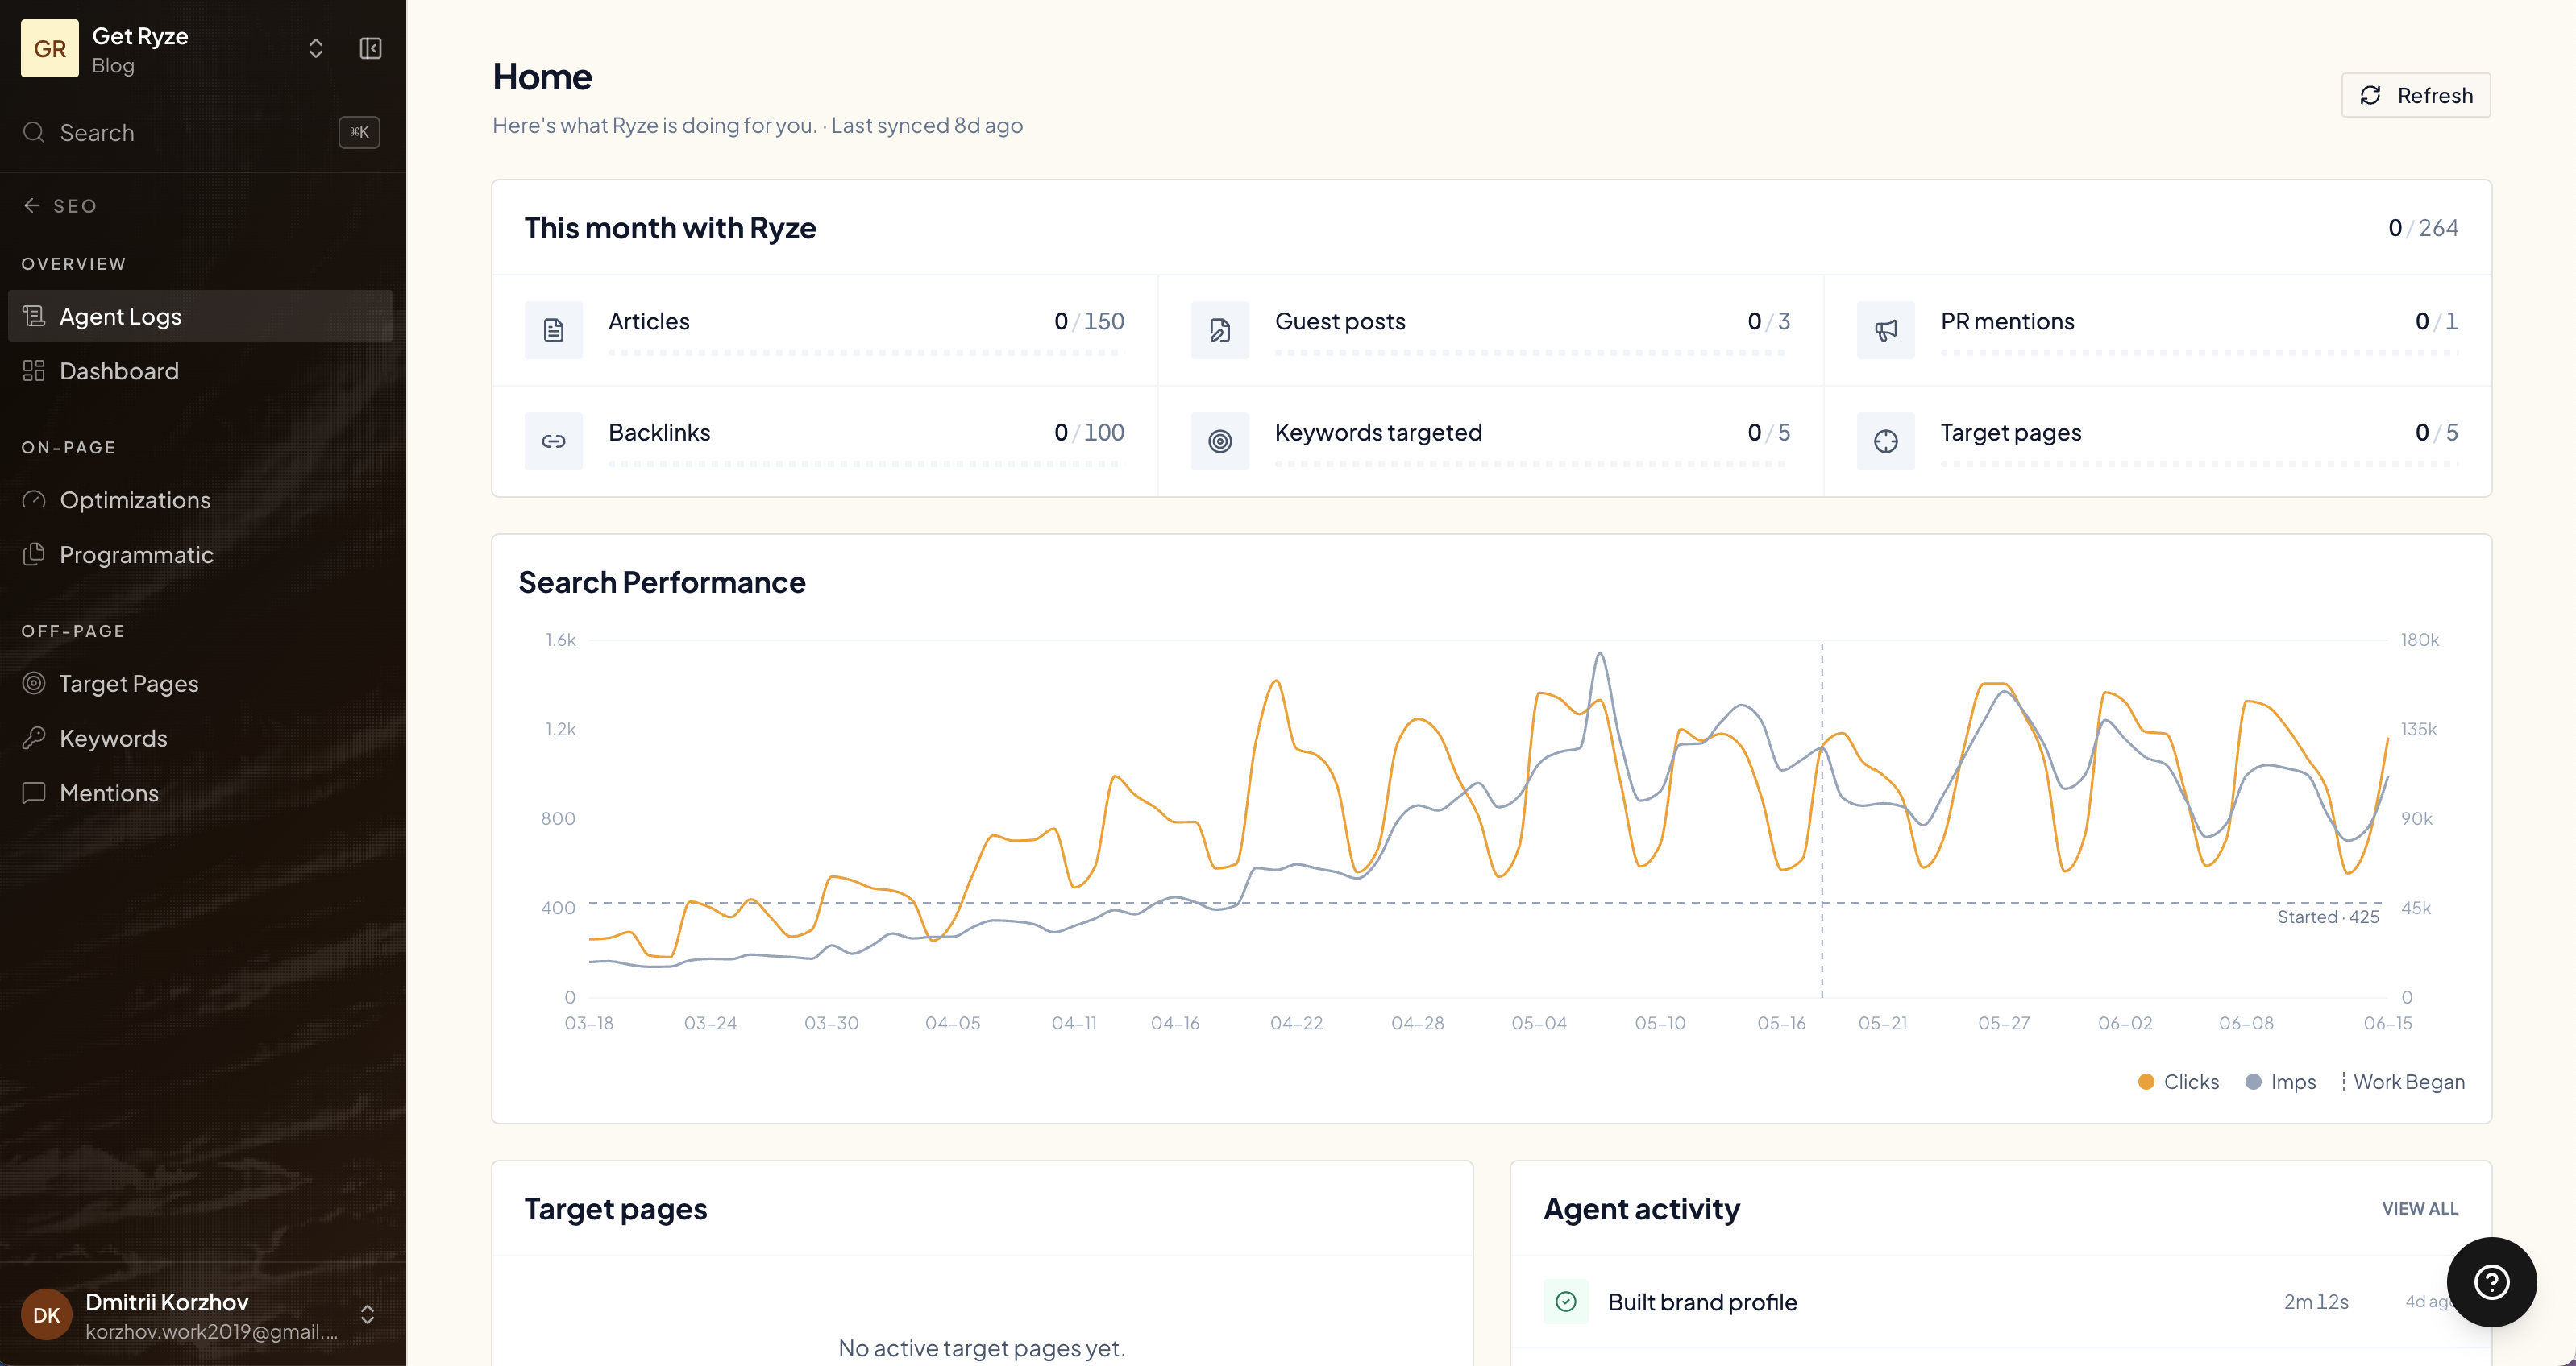Click the back arrow next to SEO
2576x1366 pixels.
click(32, 205)
